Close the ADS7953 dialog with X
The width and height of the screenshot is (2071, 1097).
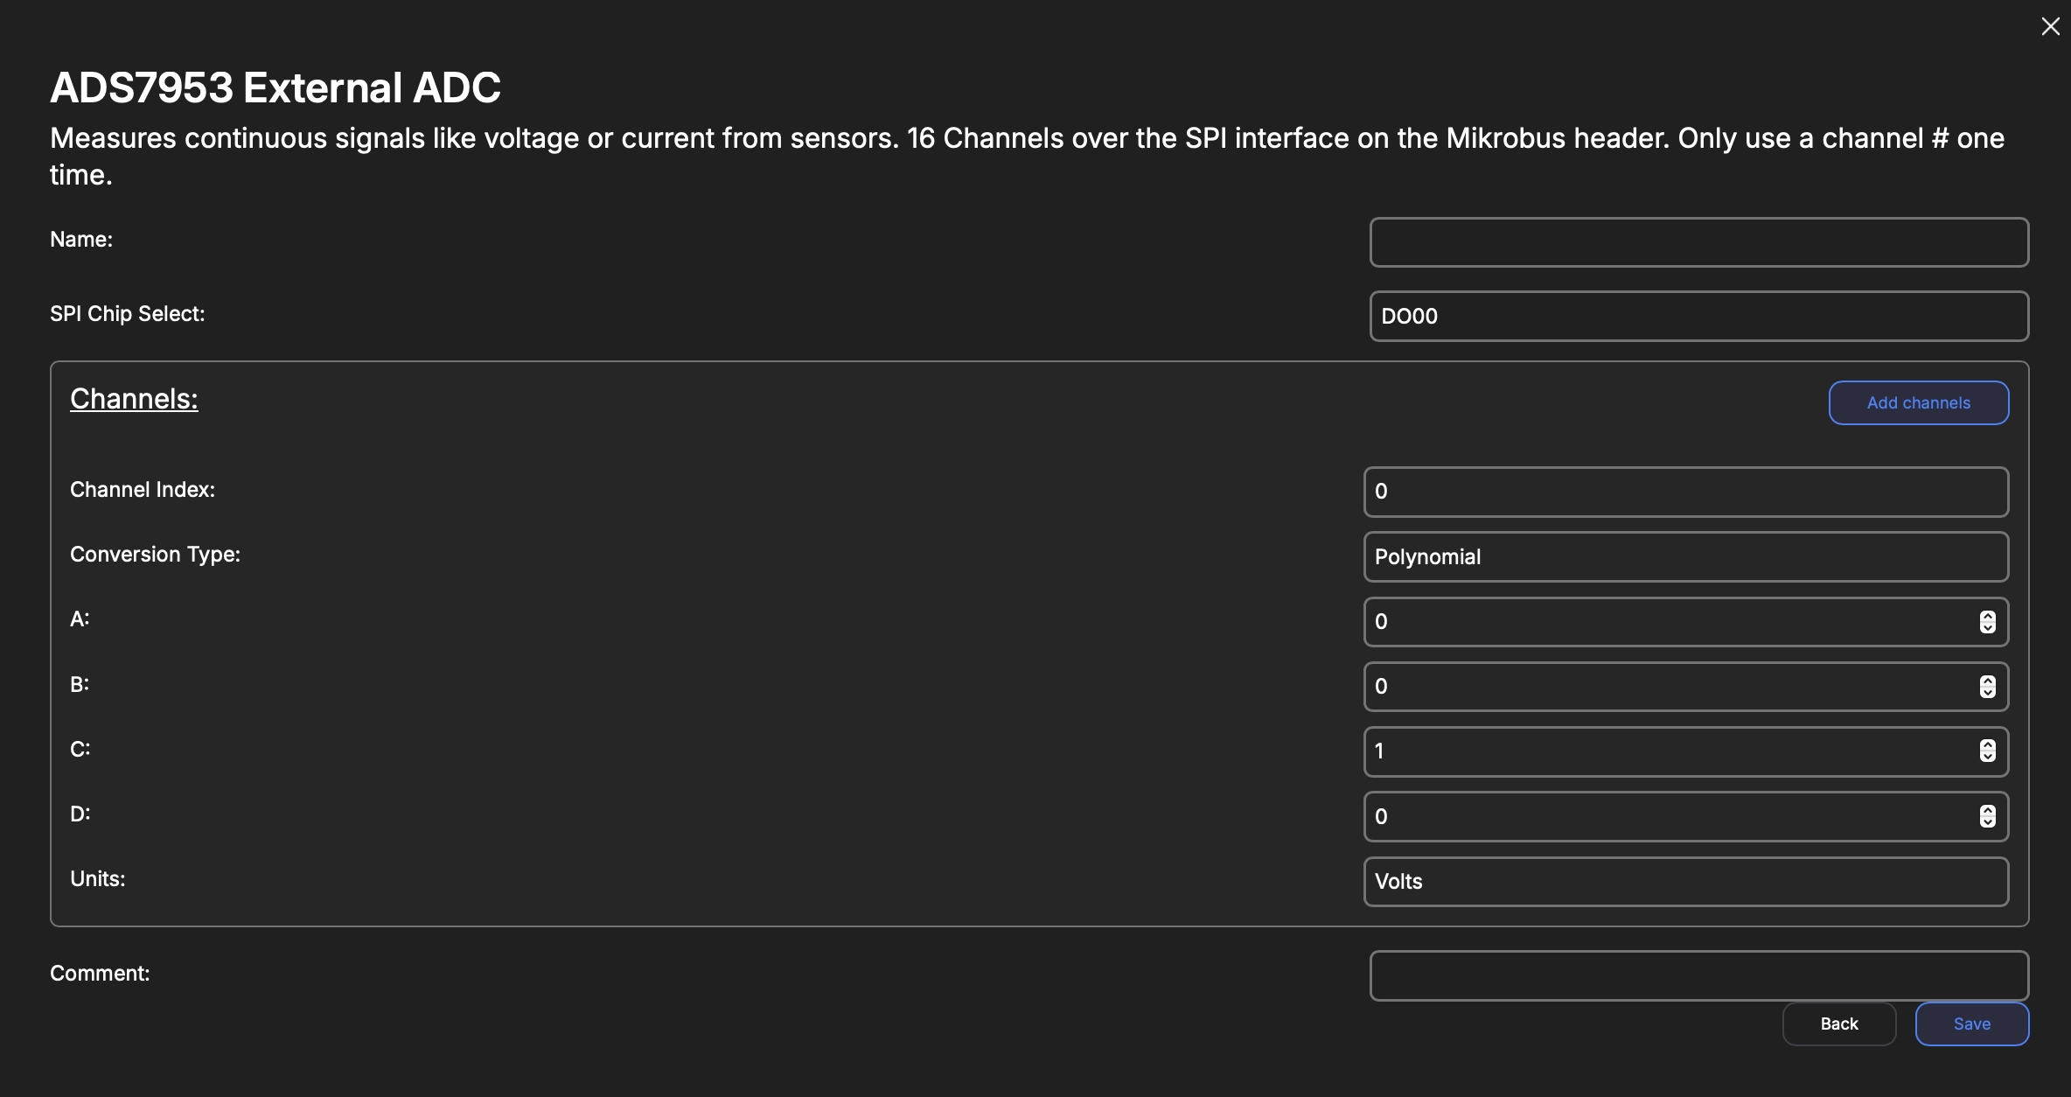pos(2050,27)
